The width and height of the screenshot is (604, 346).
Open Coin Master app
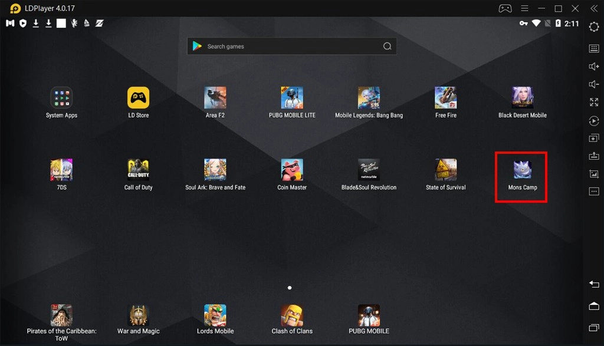point(292,170)
